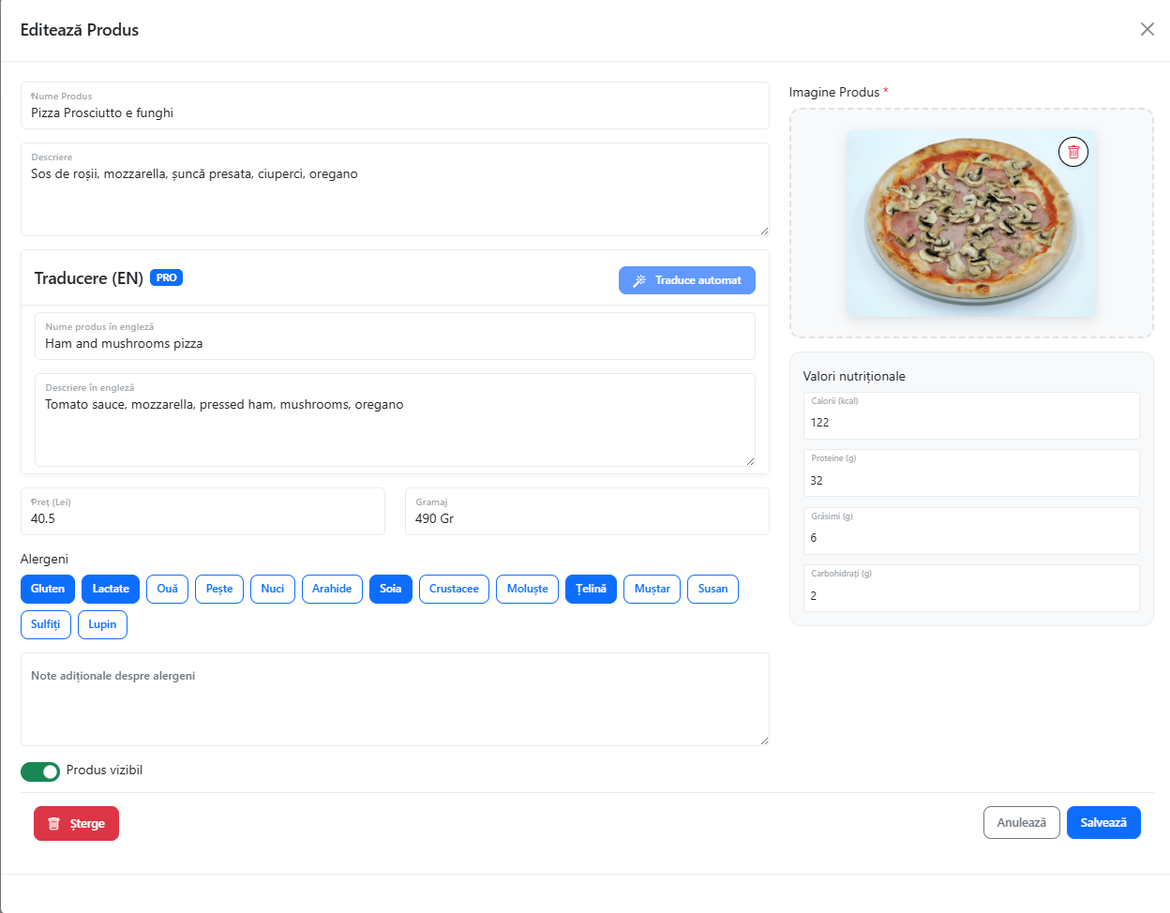Enable the Ouă allergen
The image size is (1170, 913).
[167, 589]
